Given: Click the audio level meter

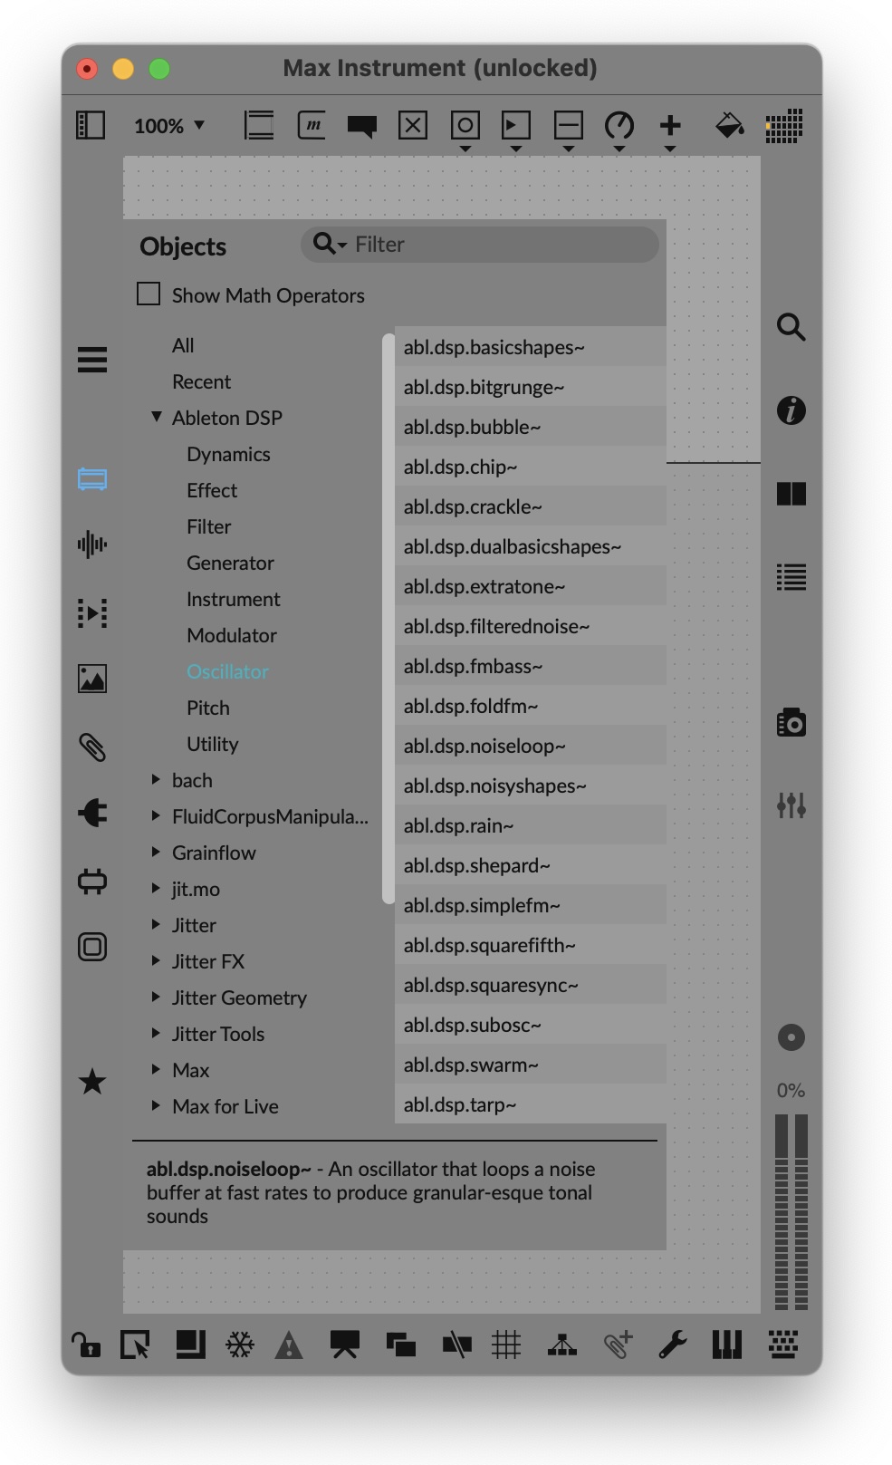Looking at the screenshot, I should [x=791, y=1211].
